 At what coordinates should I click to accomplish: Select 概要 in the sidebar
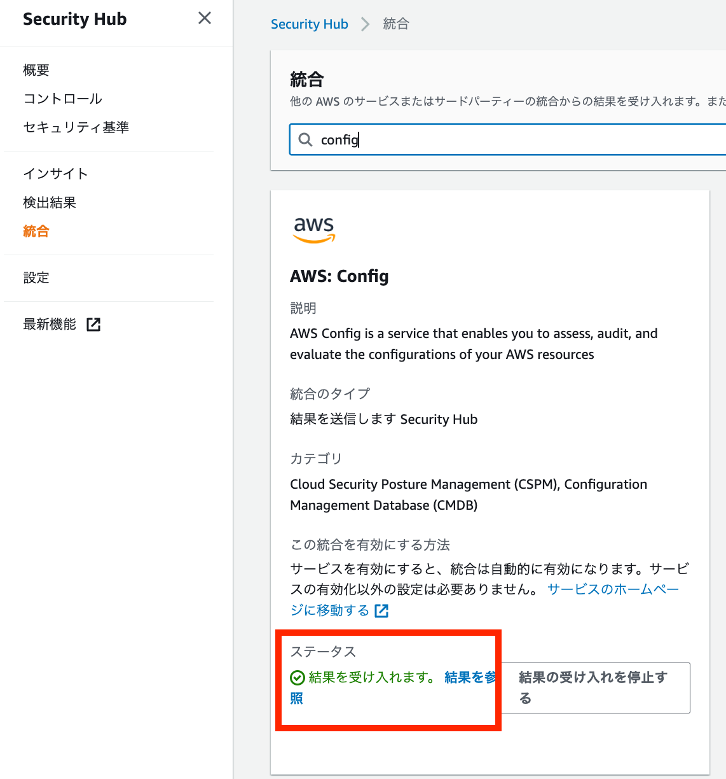coord(35,70)
